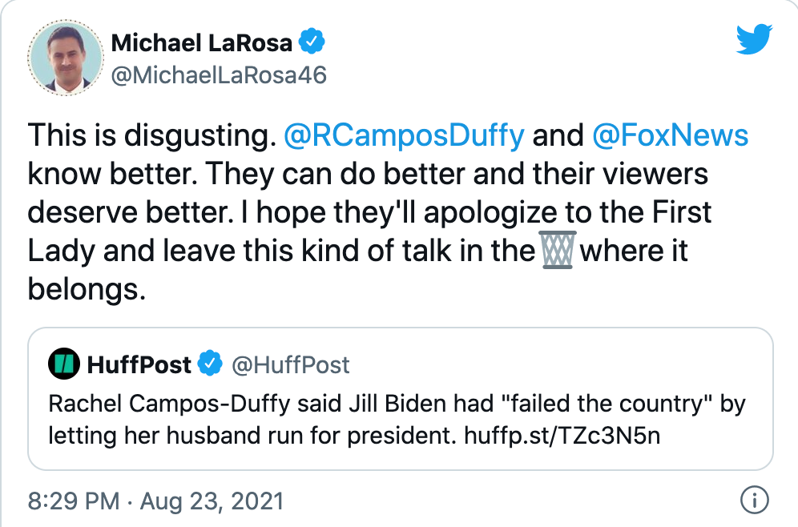
Task: Open Michael LaRosa's profile photo
Action: [65, 57]
